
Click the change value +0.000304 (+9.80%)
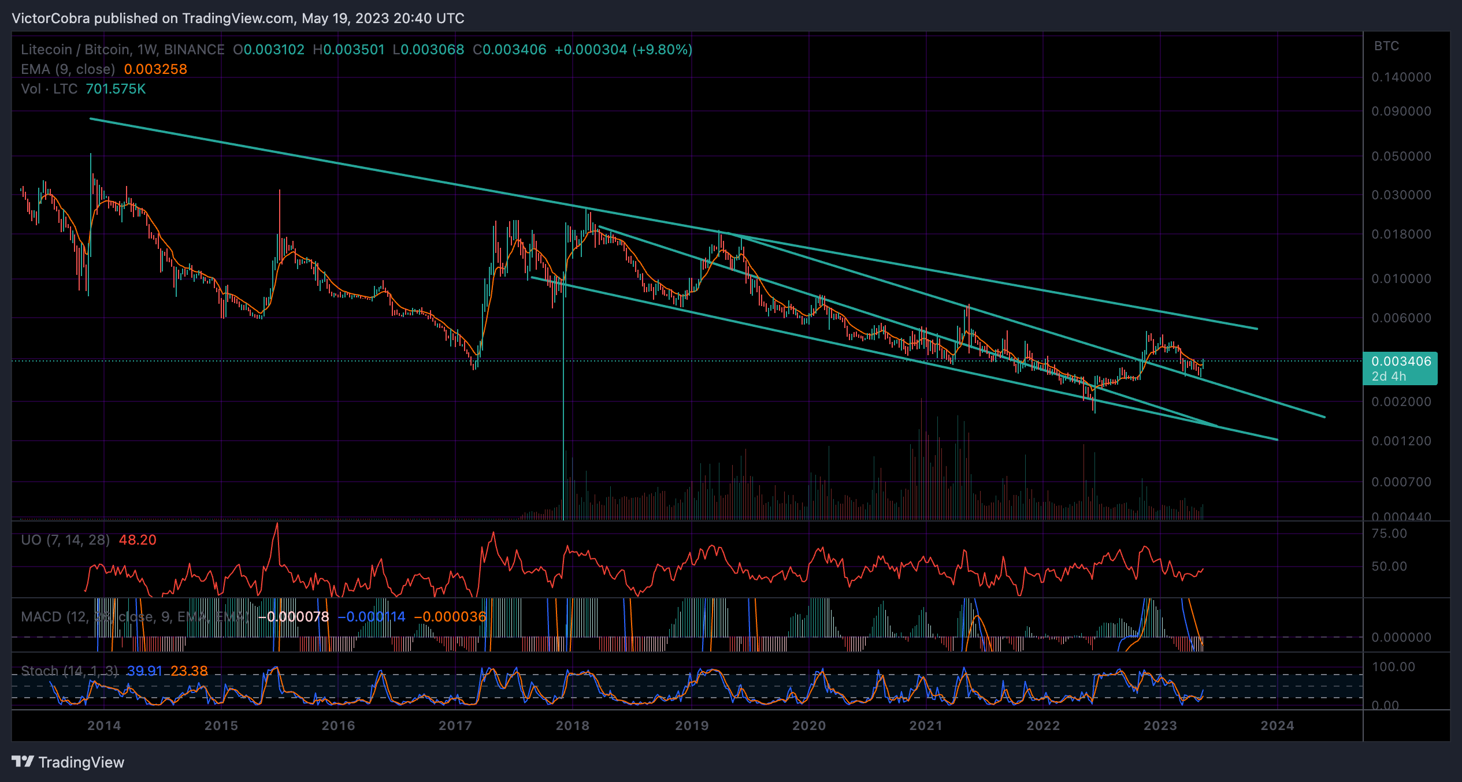point(624,50)
